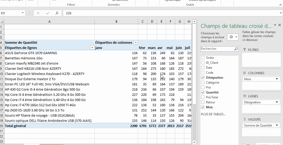Select Hp Core i7 4770 16Go cell

(49, 105)
